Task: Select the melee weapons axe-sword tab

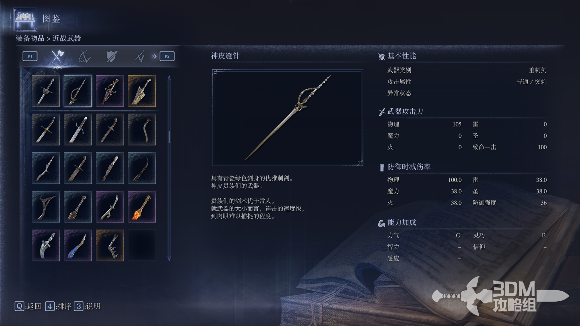Action: click(x=57, y=56)
